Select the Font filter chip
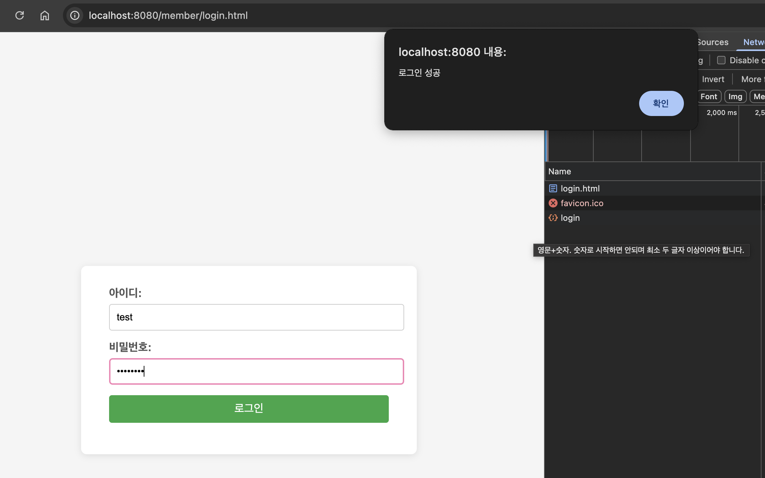This screenshot has height=478, width=765. point(709,96)
